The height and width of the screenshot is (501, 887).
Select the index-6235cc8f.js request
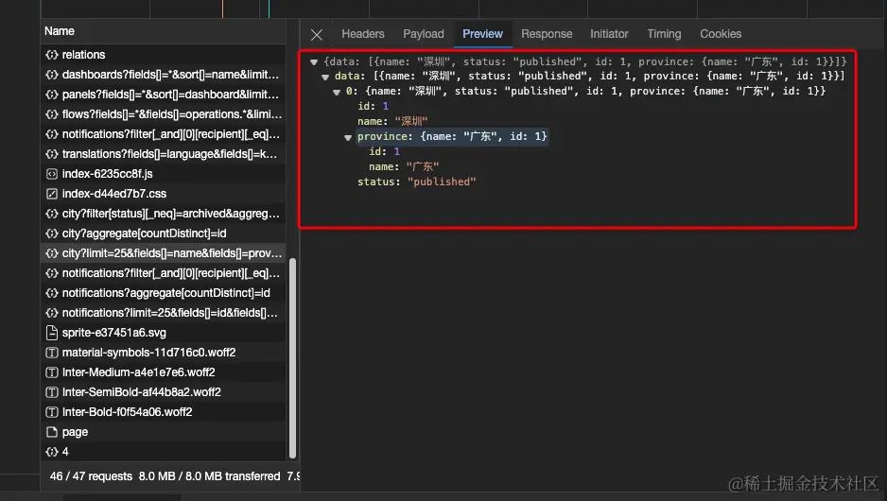(x=164, y=174)
